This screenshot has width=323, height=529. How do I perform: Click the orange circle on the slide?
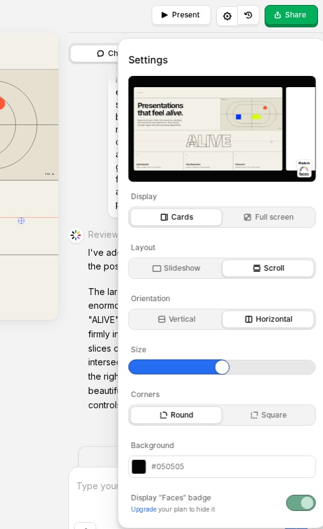[x=2, y=103]
